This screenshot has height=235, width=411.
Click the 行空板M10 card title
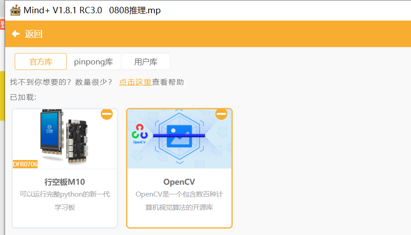point(65,182)
